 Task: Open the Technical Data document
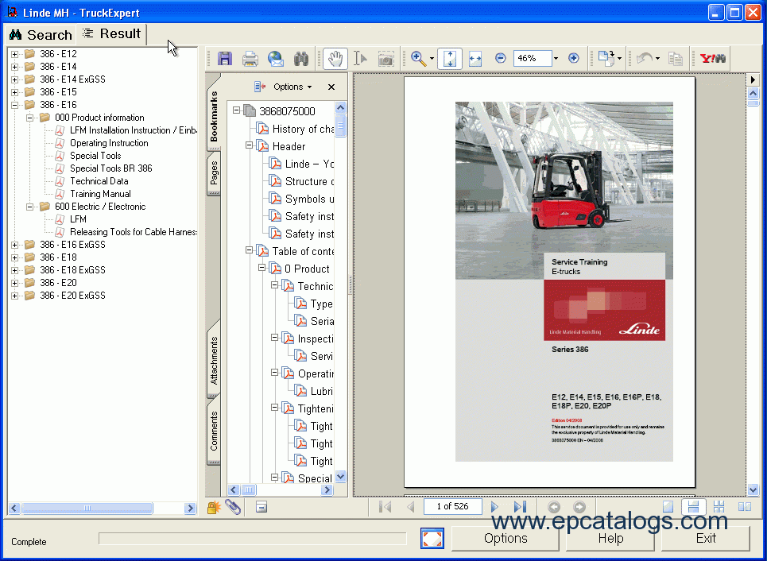pyautogui.click(x=99, y=181)
